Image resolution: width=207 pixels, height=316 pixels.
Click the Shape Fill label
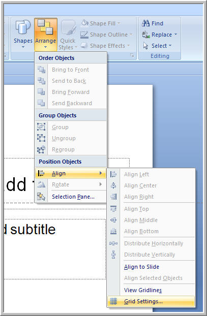(x=103, y=23)
